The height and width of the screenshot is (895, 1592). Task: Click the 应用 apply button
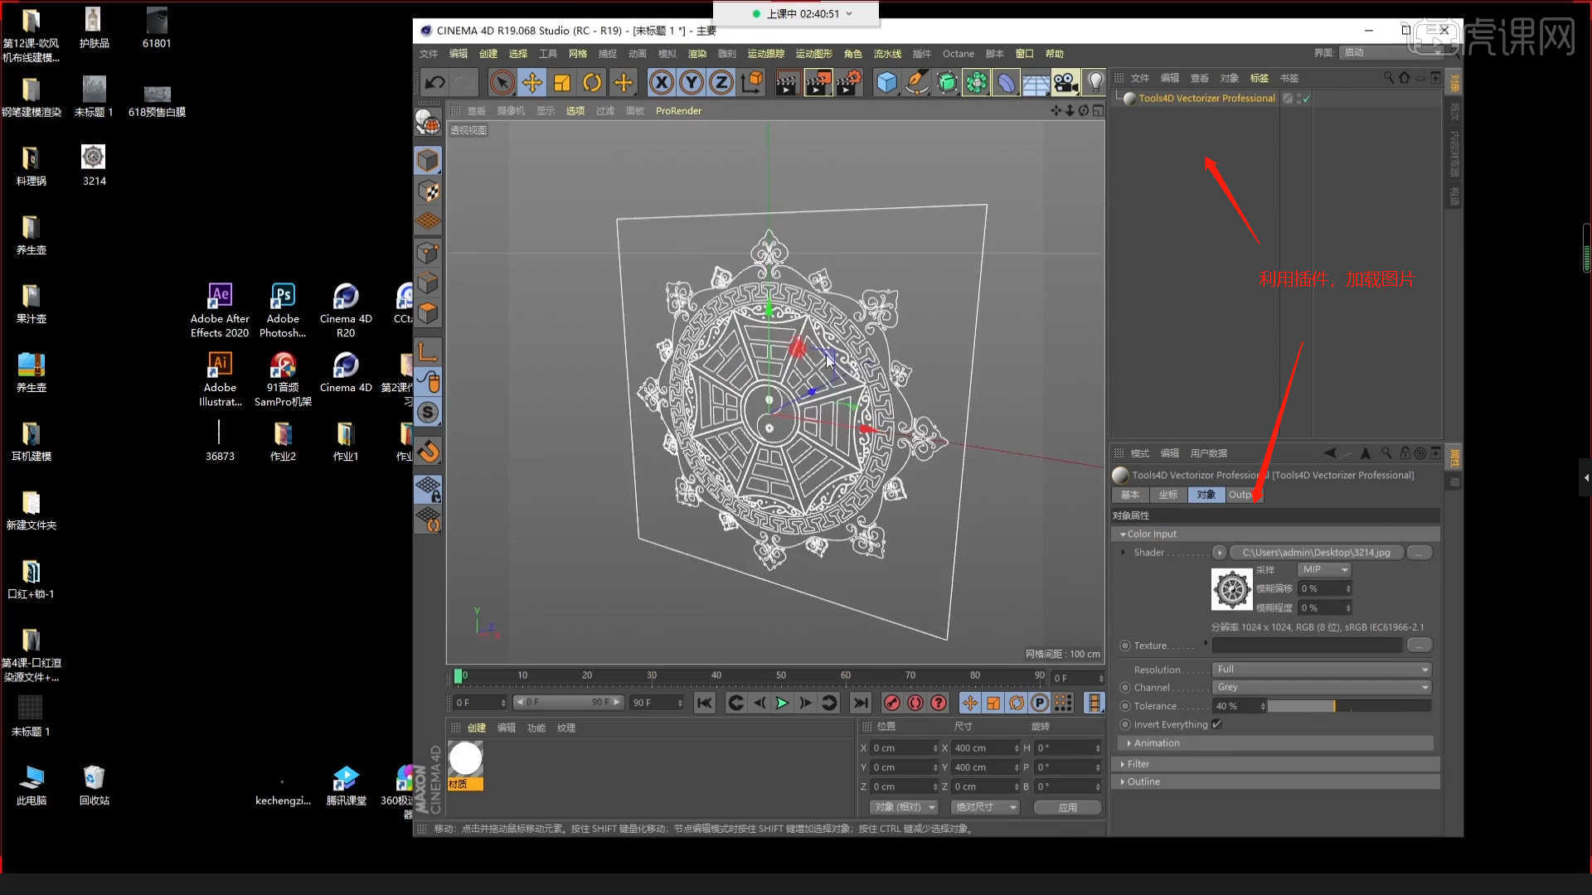click(x=1068, y=807)
